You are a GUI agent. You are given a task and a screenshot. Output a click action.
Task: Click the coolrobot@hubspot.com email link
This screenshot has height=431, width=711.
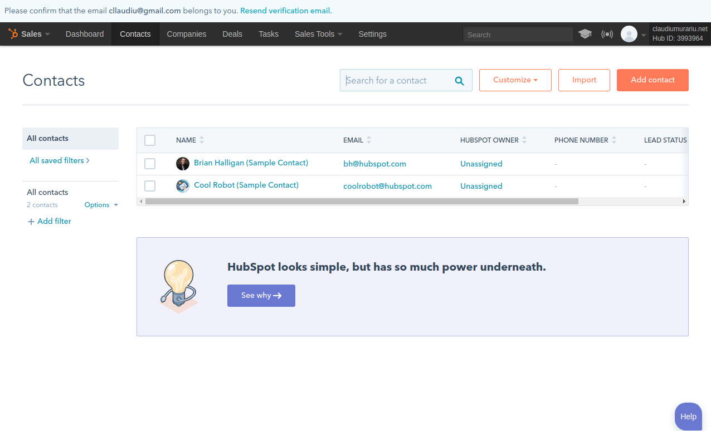click(x=387, y=186)
